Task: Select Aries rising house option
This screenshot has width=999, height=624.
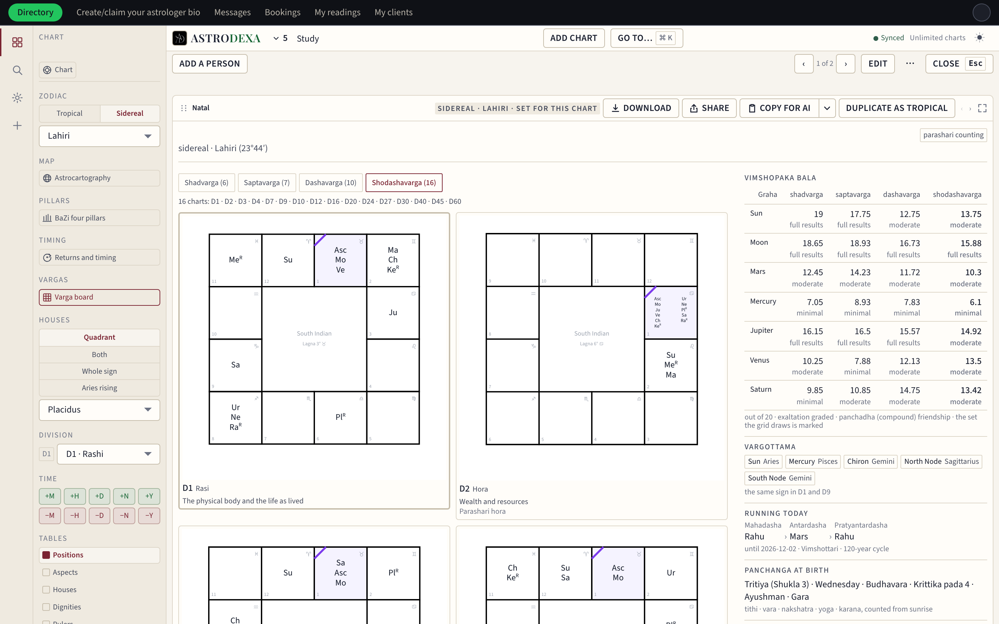Action: [100, 388]
